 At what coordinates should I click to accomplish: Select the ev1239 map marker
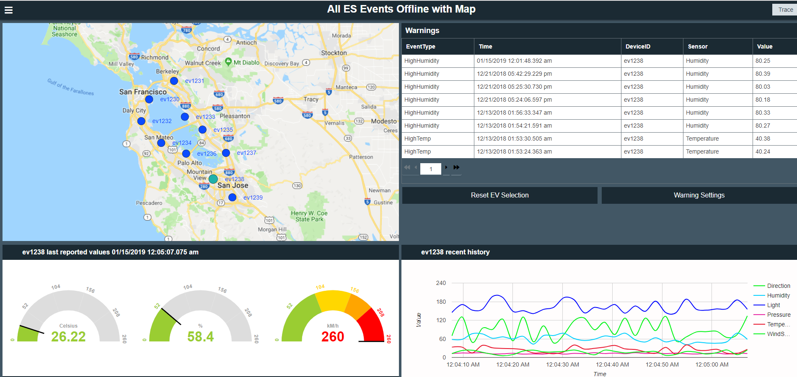pos(232,197)
